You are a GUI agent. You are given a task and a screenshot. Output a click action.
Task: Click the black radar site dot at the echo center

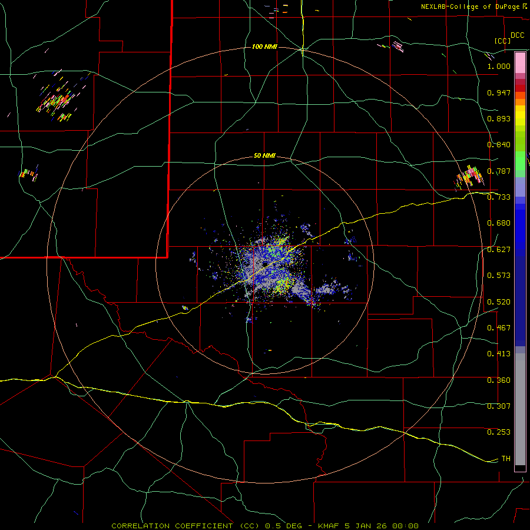pyautogui.click(x=264, y=264)
